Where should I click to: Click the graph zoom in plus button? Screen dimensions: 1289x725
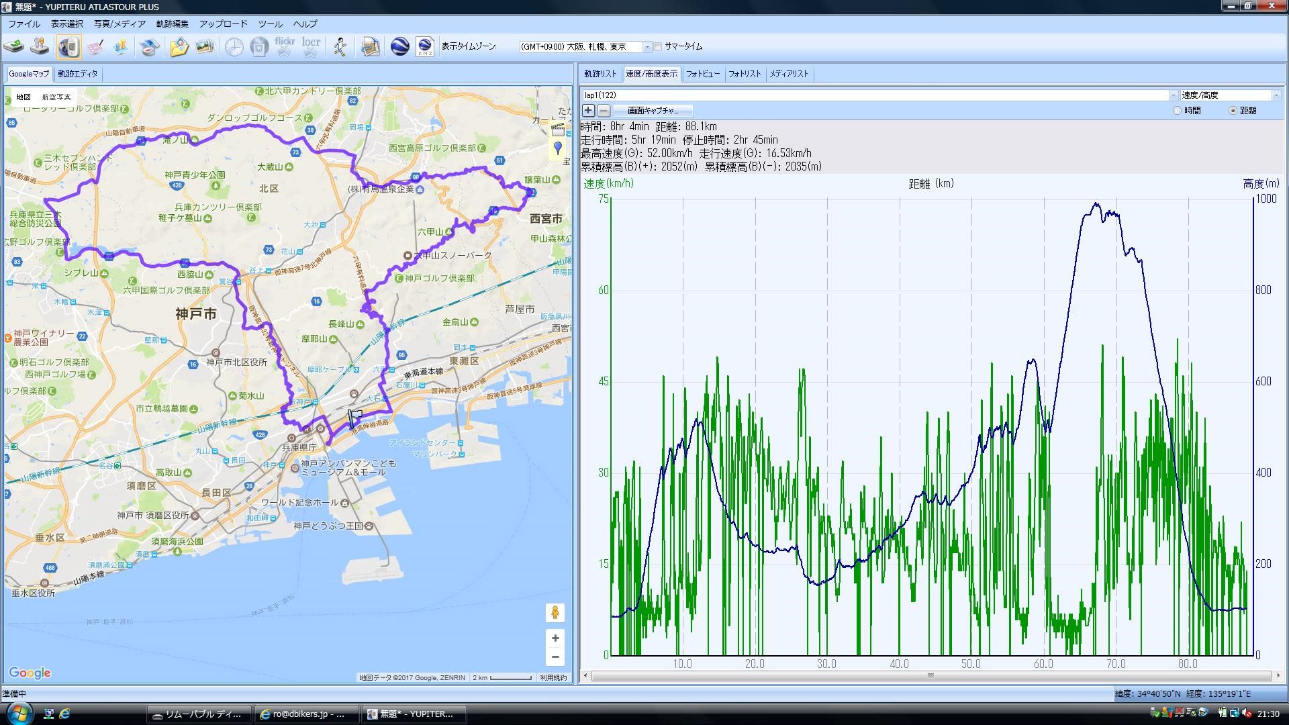tap(588, 111)
